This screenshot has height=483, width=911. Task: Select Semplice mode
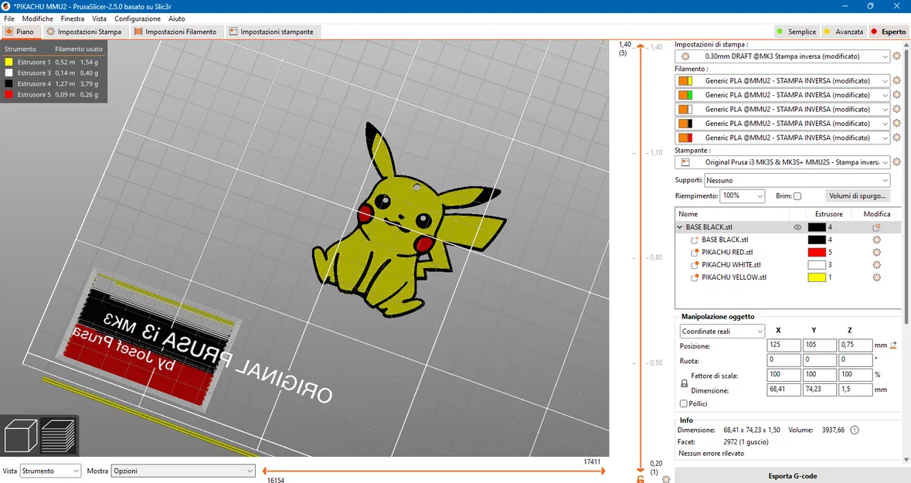coord(796,32)
